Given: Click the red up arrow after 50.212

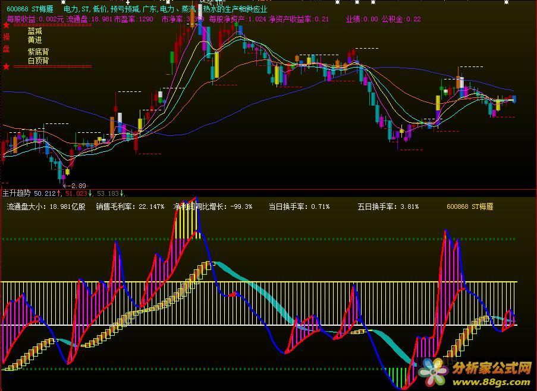Looking at the screenshot, I should (58, 193).
